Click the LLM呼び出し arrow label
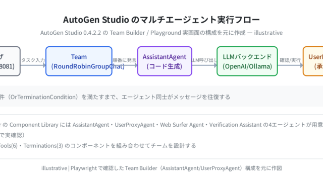The image size is (323, 181). pos(204,60)
